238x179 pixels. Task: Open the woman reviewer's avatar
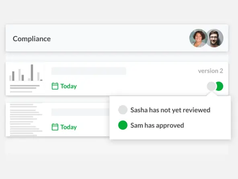[x=198, y=38]
